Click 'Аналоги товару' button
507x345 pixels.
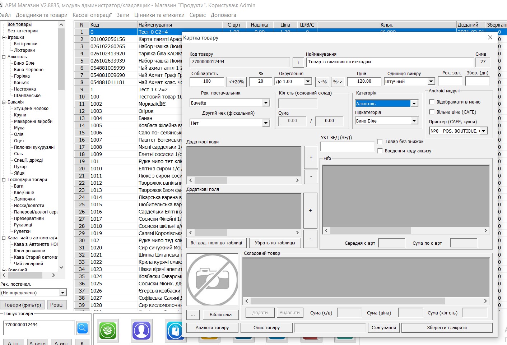[x=212, y=328]
